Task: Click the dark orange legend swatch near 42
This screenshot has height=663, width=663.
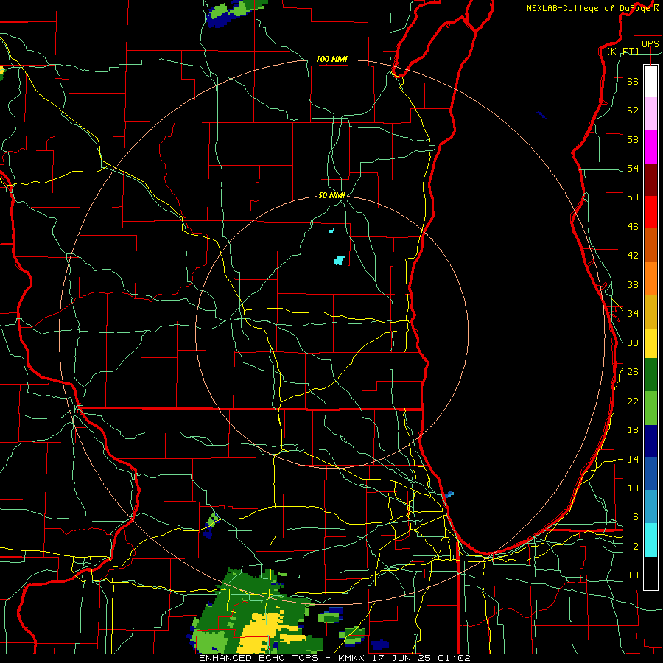Action: tap(650, 245)
